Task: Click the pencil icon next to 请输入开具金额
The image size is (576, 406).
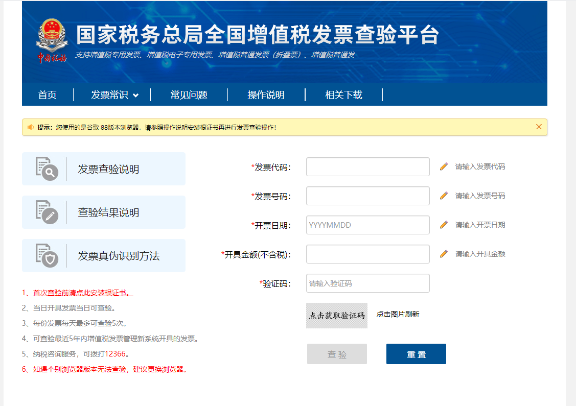Action: 444,254
